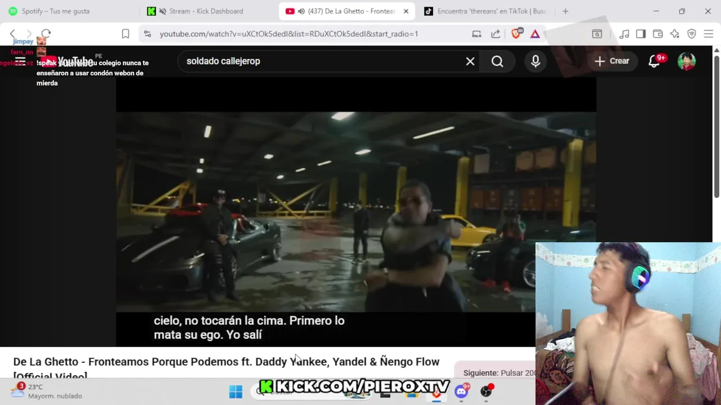The width and height of the screenshot is (721, 405).
Task: Click the YouTube URL in the address bar
Action: pos(289,34)
